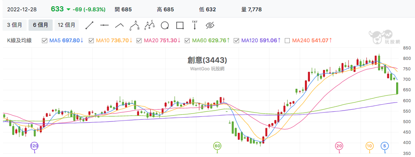Click the opening price 開 685
Screen dimensions: 415x157
click(x=124, y=10)
